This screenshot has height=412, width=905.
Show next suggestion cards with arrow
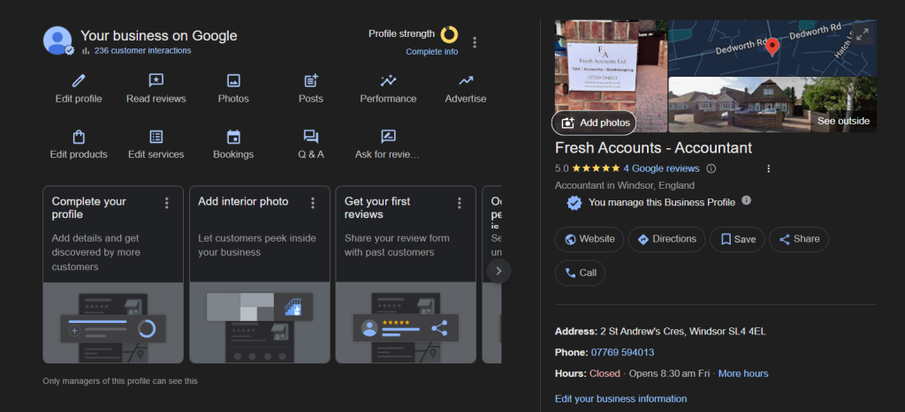[x=498, y=271]
